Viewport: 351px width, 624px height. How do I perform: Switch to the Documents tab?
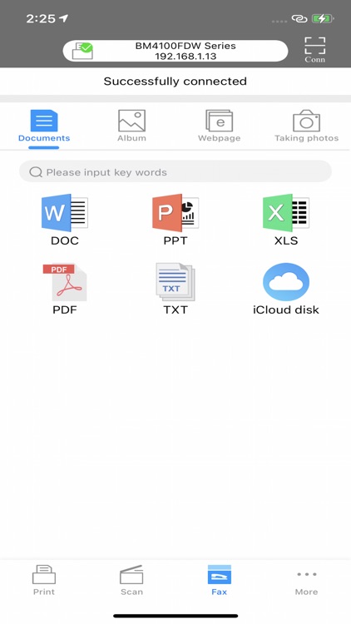click(44, 126)
